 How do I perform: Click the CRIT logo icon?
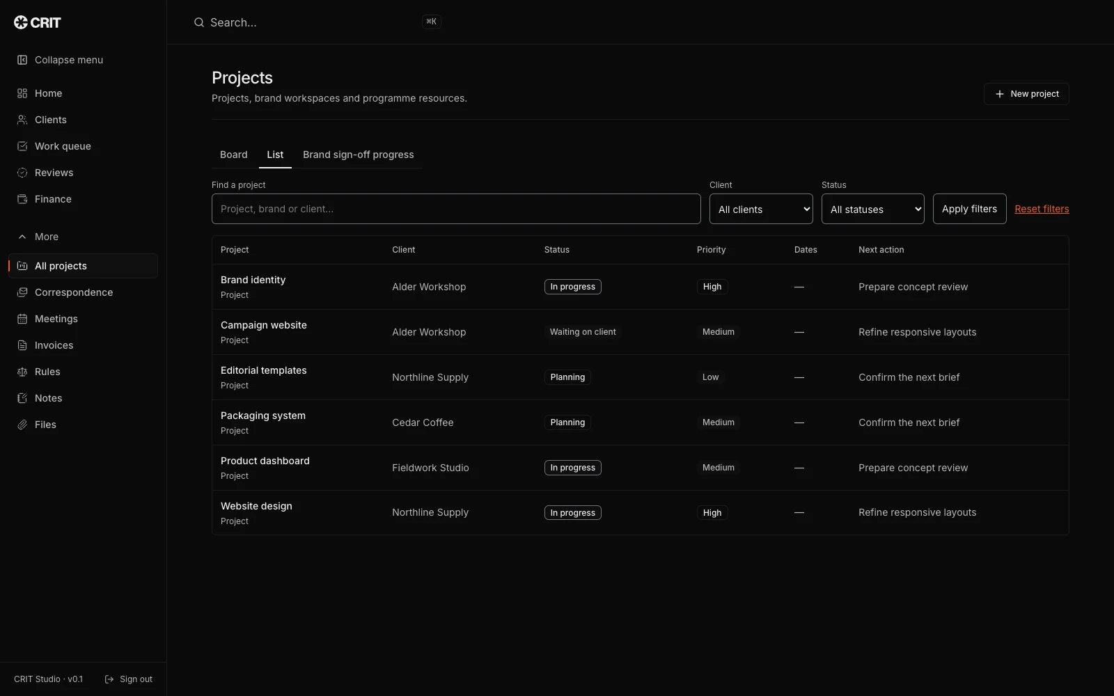click(x=21, y=22)
